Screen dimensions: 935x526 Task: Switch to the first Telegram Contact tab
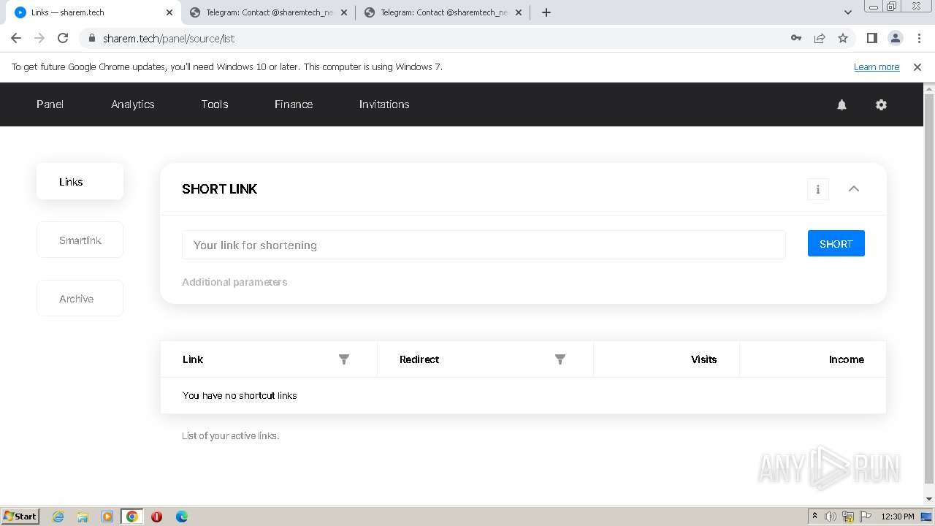point(267,12)
